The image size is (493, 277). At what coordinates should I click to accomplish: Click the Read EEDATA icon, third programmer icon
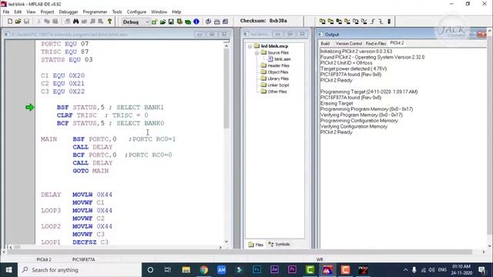pyautogui.click(x=339, y=22)
